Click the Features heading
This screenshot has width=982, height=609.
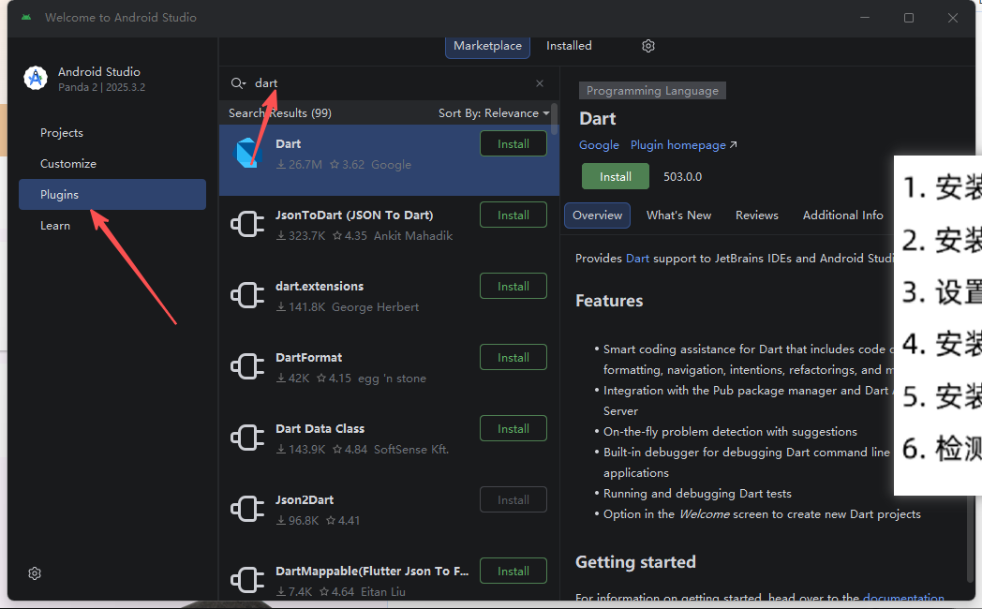tap(609, 301)
